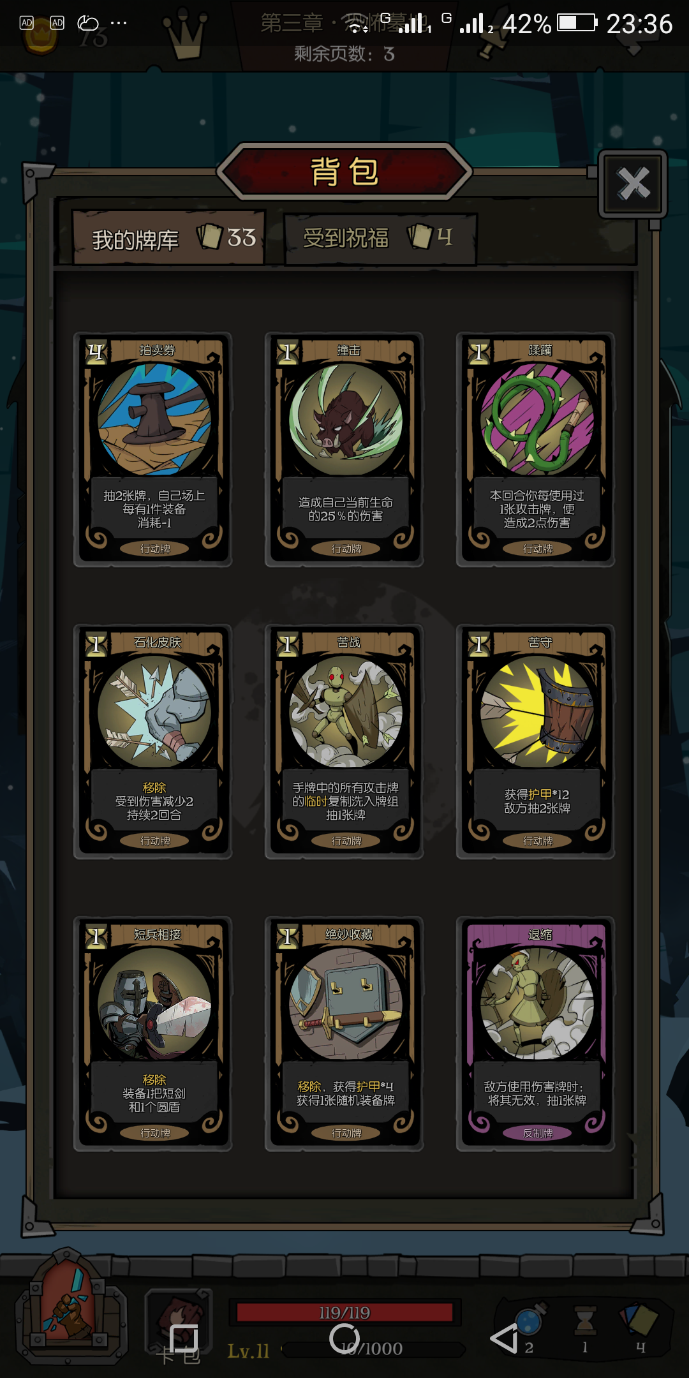
Task: Tap the crown icon in top bar
Action: (x=186, y=33)
